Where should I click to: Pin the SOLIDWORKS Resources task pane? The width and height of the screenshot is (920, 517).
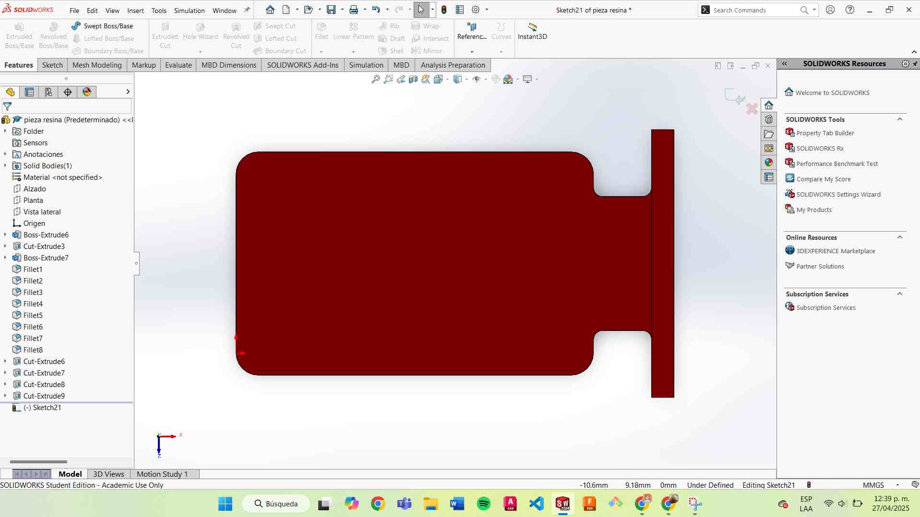coord(915,64)
